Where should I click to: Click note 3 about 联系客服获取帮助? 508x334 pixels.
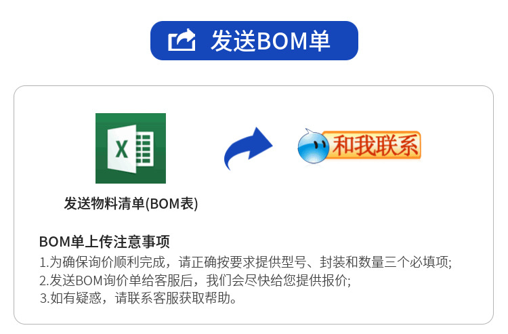pyautogui.click(x=138, y=297)
